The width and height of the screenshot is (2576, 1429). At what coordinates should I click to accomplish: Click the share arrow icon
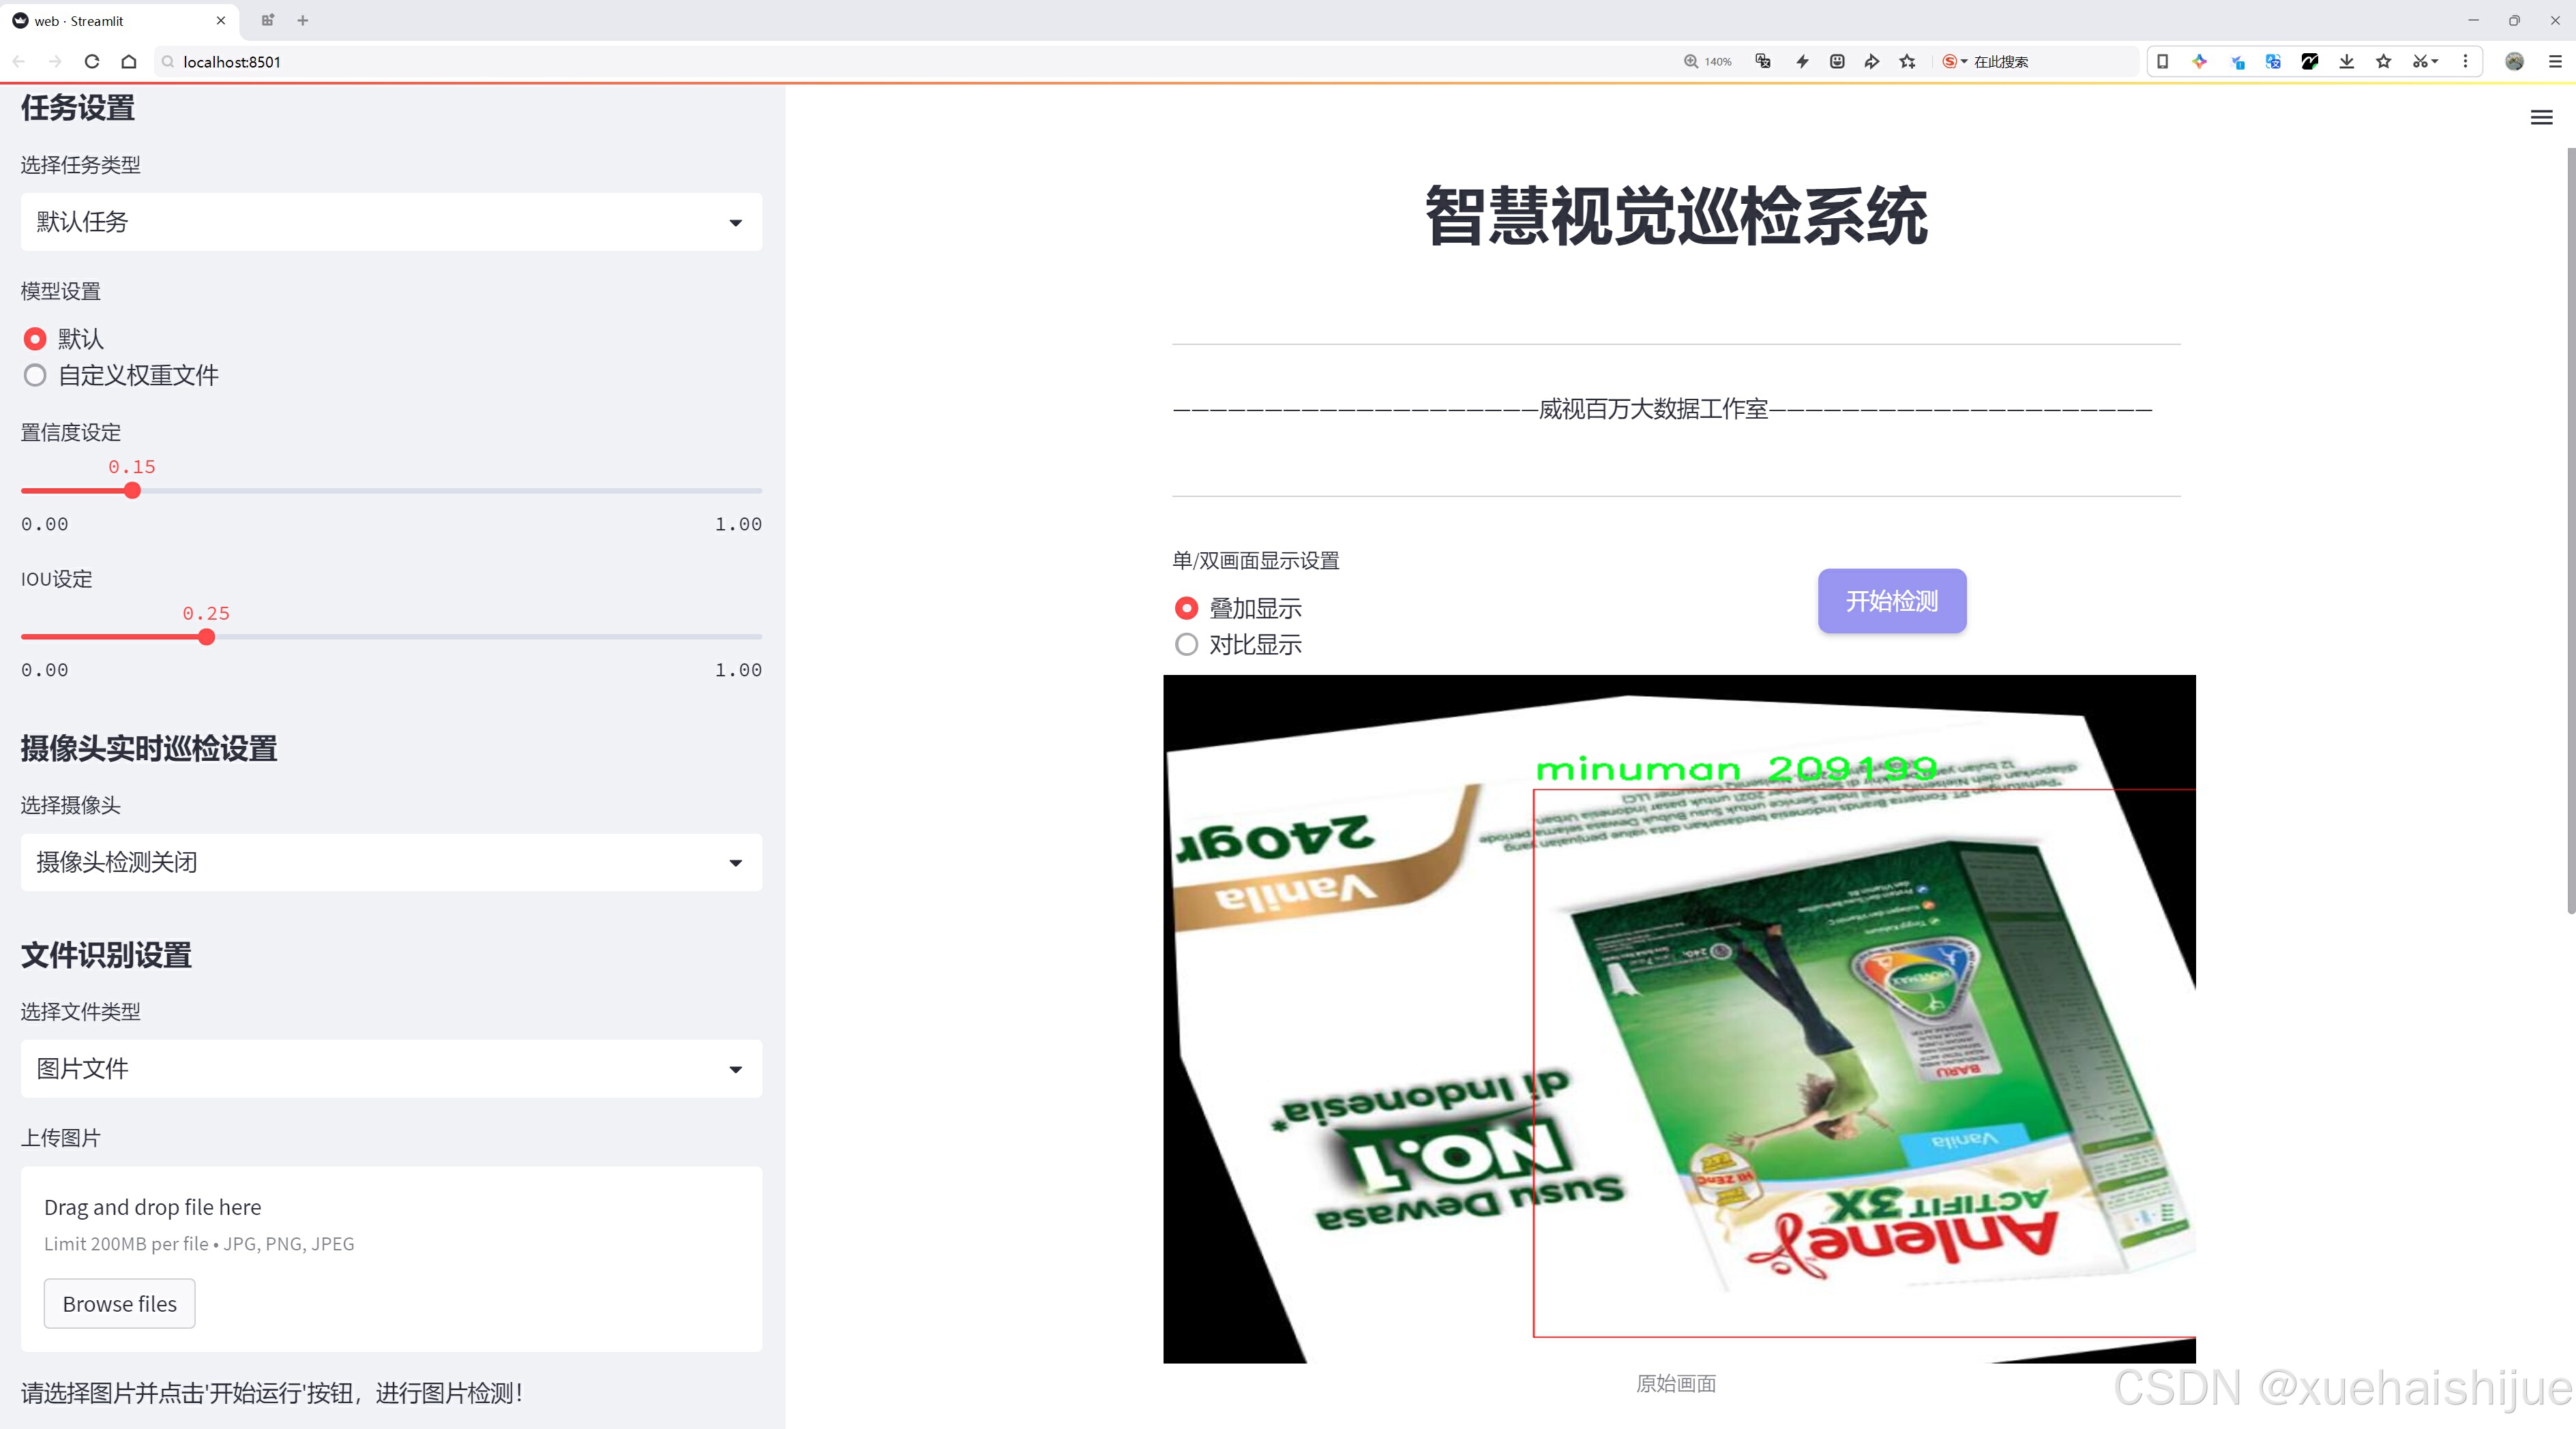[1872, 61]
